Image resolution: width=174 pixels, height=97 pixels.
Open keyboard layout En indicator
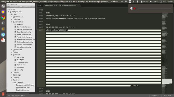[x=130, y=2]
